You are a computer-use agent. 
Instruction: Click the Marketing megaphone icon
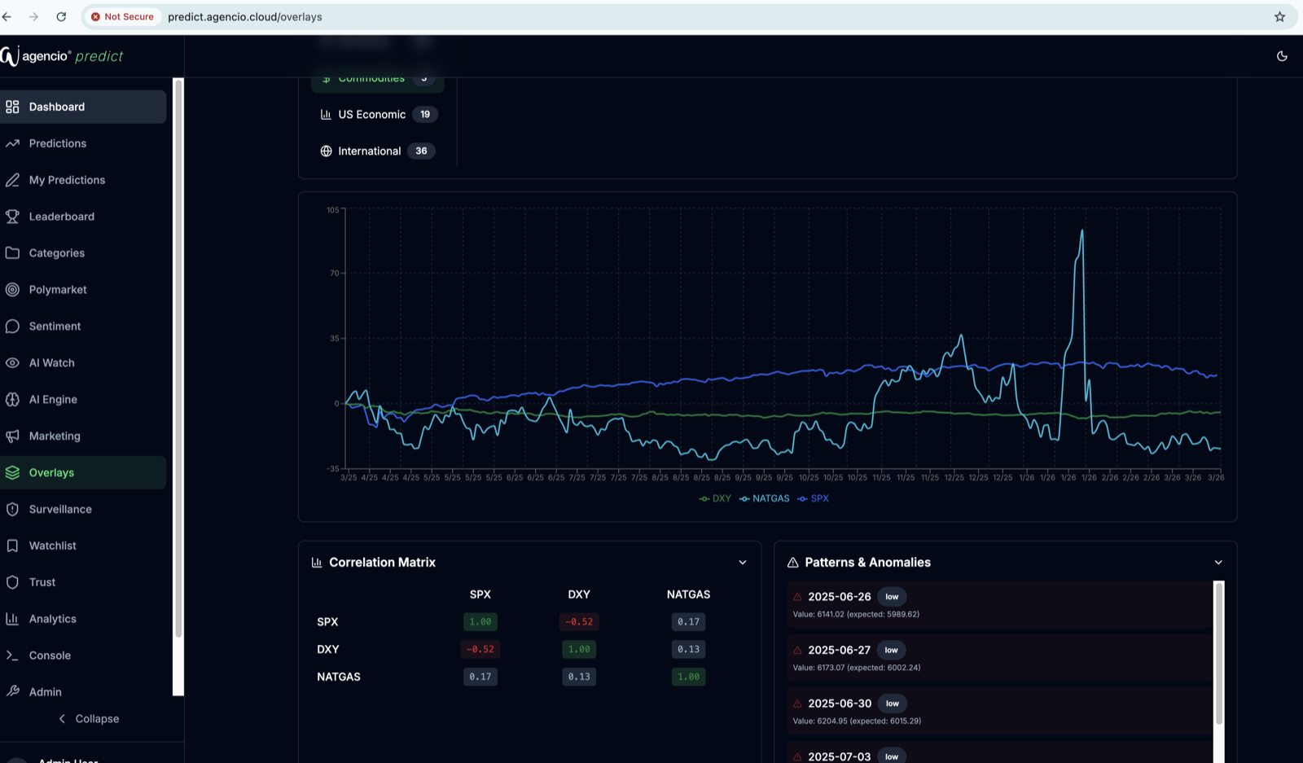[12, 436]
